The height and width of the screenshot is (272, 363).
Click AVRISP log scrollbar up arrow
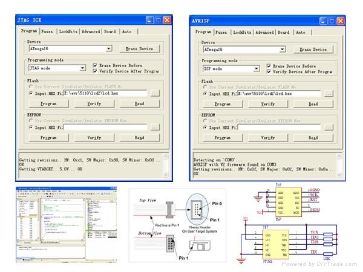click(x=339, y=157)
